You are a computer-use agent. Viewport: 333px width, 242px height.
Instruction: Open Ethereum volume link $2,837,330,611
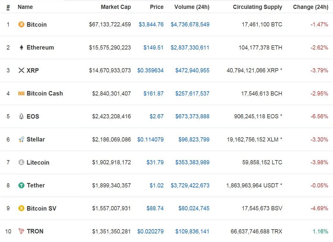[190, 47]
